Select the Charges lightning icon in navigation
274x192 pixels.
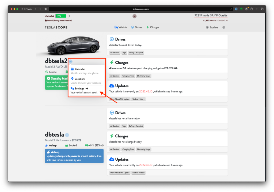148,27
